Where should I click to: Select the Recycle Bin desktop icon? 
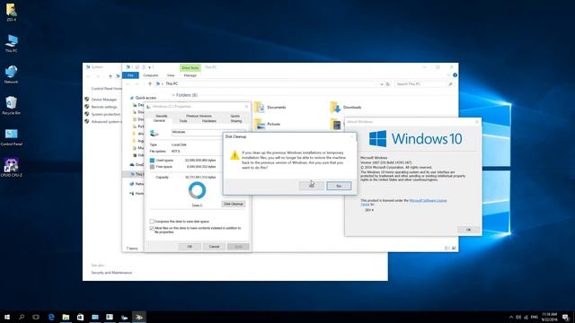pos(12,106)
